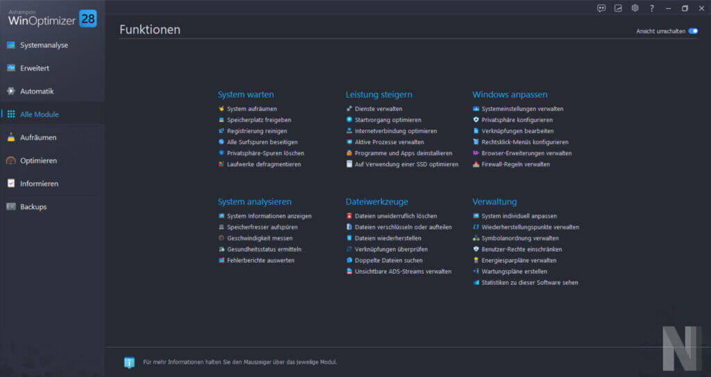Click the info icon in the bottom bar
The image size is (711, 377).
point(129,362)
